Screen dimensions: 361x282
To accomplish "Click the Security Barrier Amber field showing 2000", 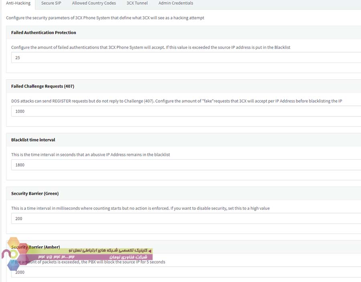I will point(186,272).
